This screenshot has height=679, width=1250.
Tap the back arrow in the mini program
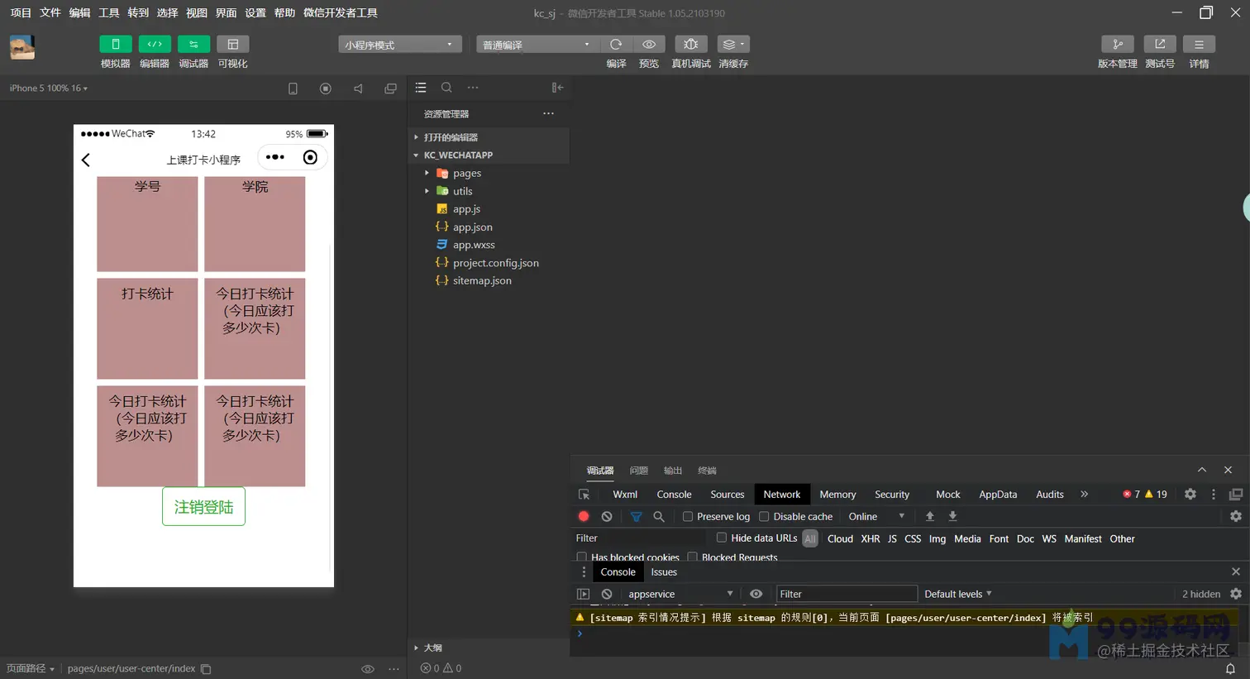pos(86,160)
